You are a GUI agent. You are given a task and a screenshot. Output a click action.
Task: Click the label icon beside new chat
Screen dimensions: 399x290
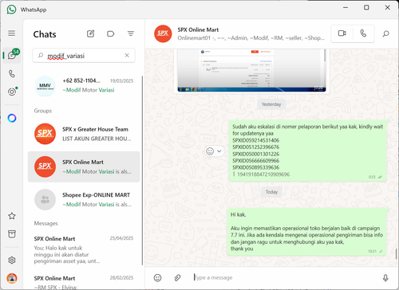tap(110, 33)
